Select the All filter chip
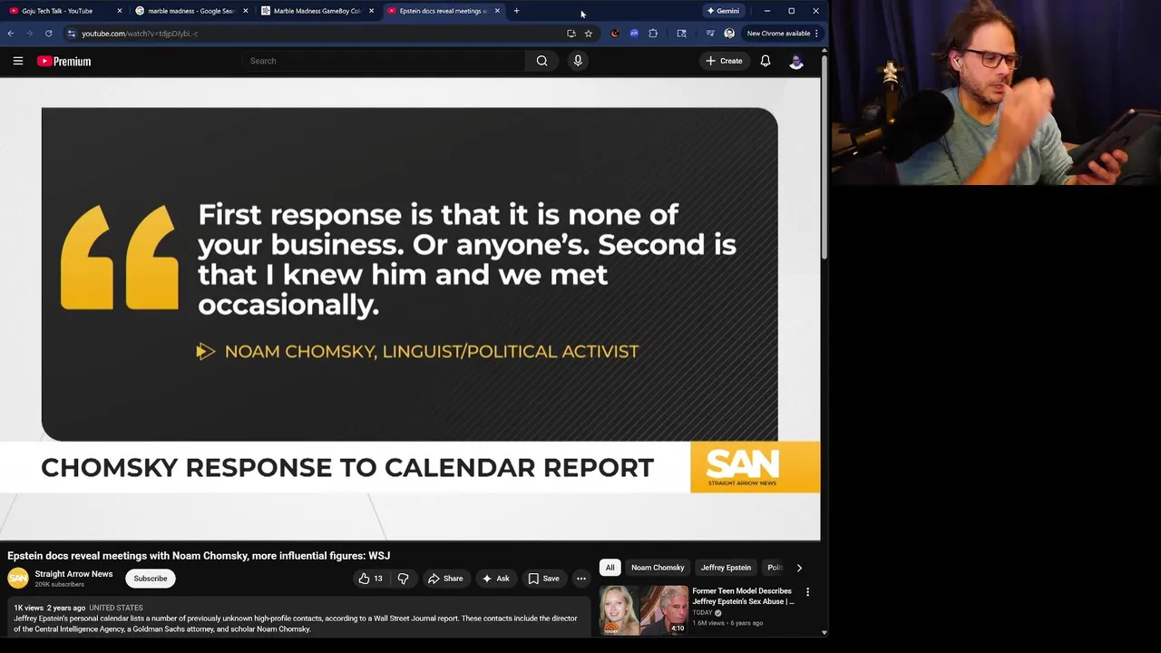The image size is (1161, 653). [610, 568]
